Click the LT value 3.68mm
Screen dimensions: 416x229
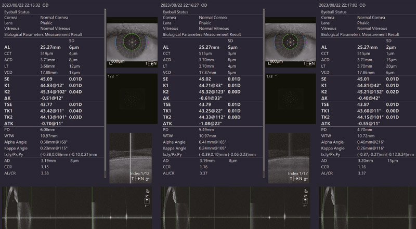pos(48,66)
